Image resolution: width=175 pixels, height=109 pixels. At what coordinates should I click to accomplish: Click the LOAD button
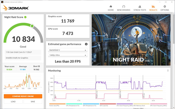point(13,102)
